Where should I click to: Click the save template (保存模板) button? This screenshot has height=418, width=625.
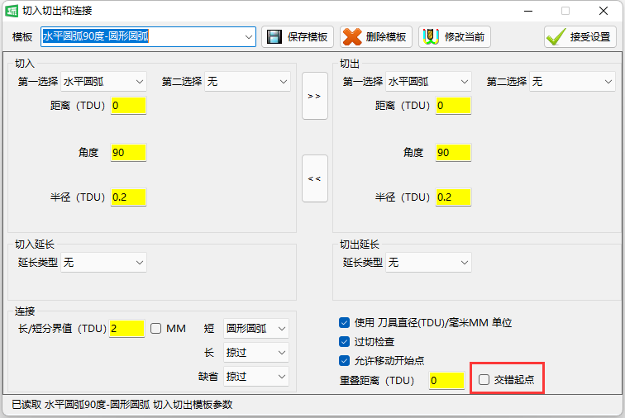click(x=298, y=37)
